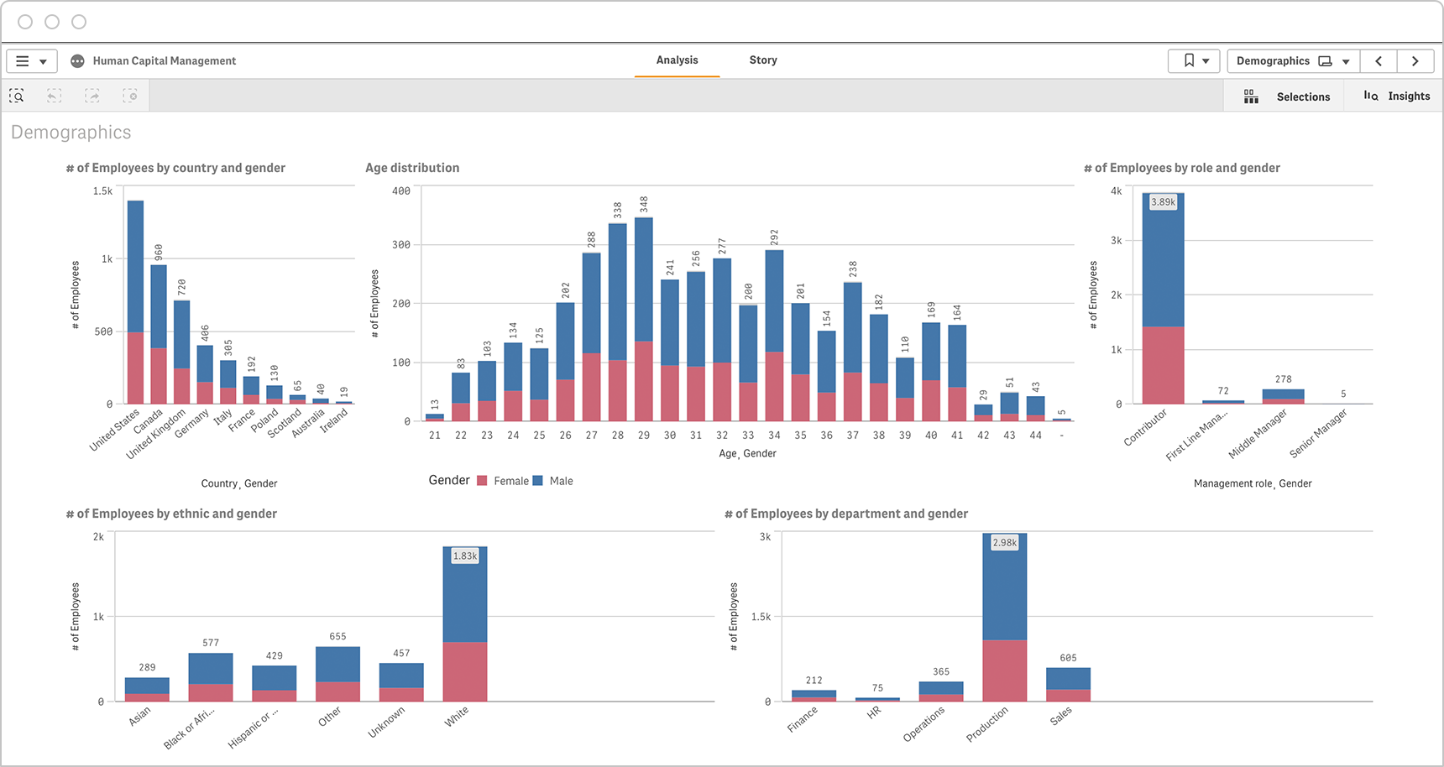Step forward in selections
This screenshot has width=1444, height=767.
92,97
